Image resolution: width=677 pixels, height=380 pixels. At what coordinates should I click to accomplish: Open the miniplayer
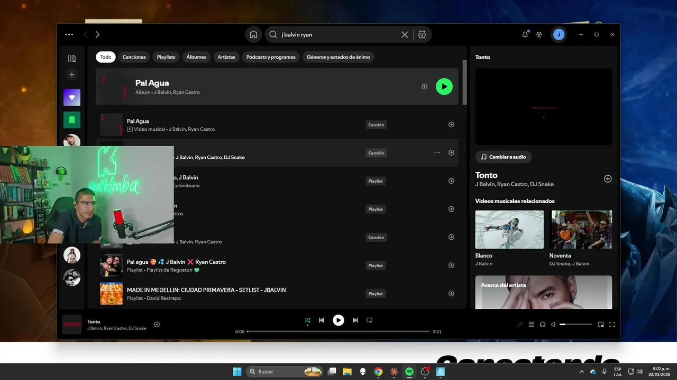click(x=601, y=325)
